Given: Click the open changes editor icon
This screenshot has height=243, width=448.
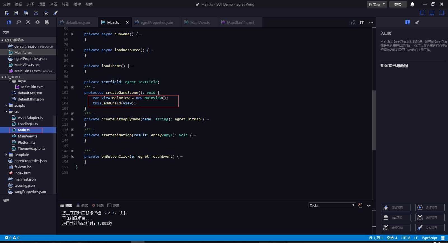Looking at the screenshot, I should [x=353, y=22].
